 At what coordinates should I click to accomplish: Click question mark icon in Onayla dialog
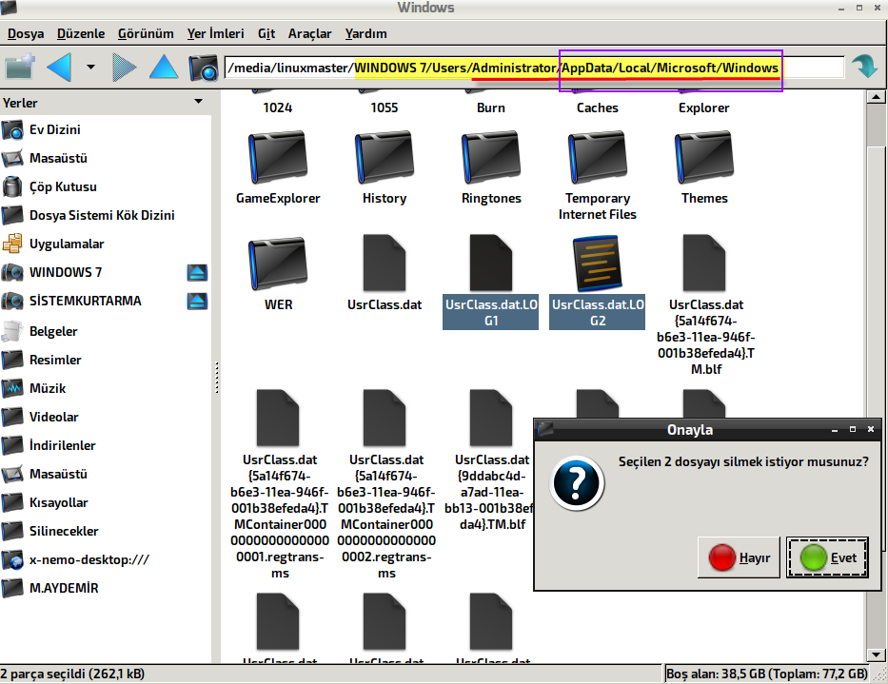point(577,482)
